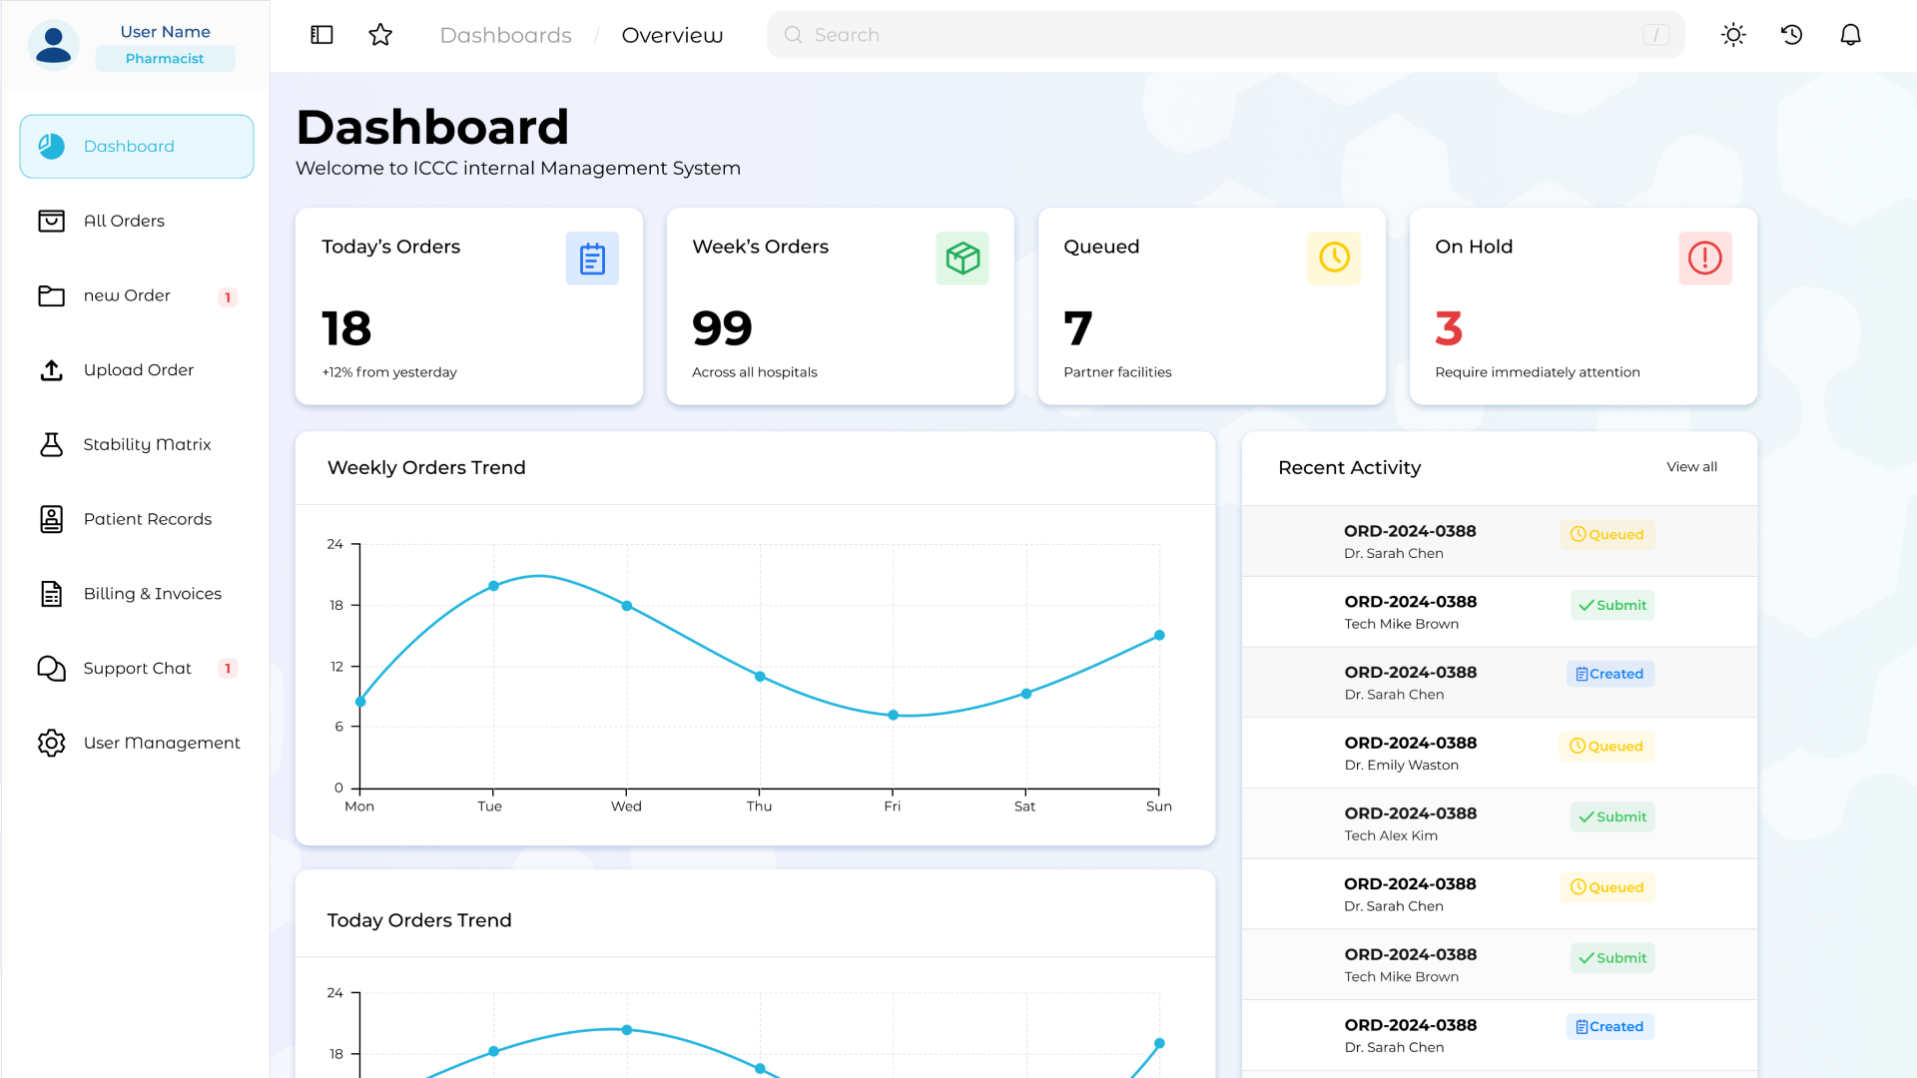The width and height of the screenshot is (1917, 1078).
Task: Collapse the sidebar using the panel toggle
Action: (x=320, y=34)
